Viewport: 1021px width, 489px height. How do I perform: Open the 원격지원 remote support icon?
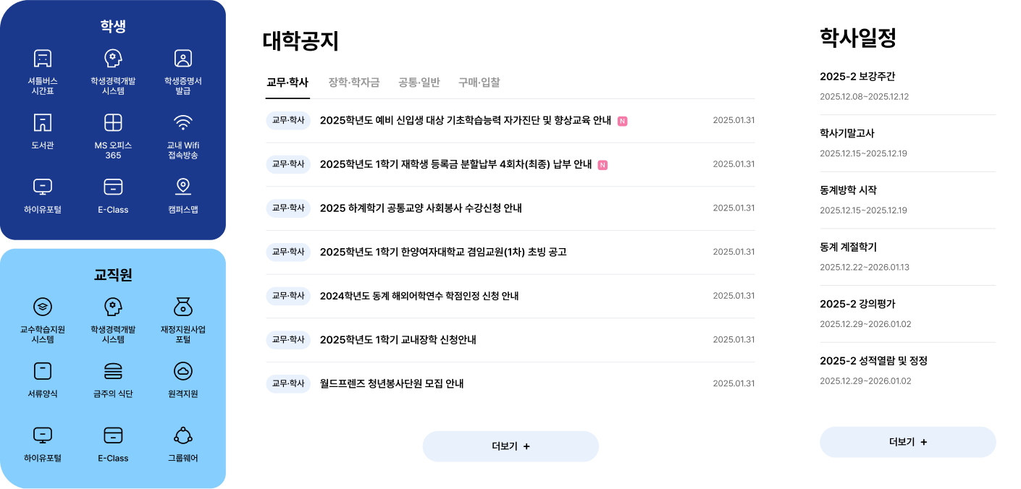[x=182, y=371]
